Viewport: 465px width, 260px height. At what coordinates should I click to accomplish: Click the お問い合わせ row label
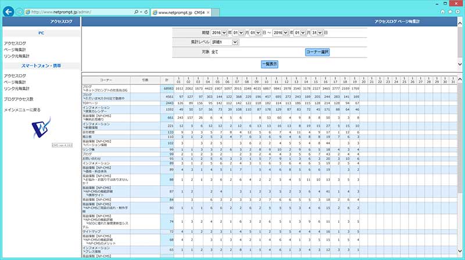(91, 158)
